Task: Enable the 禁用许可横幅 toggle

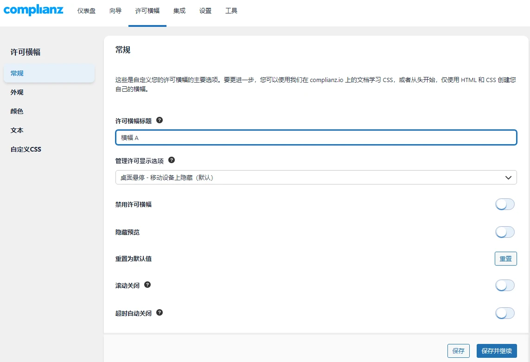Action: pyautogui.click(x=504, y=204)
